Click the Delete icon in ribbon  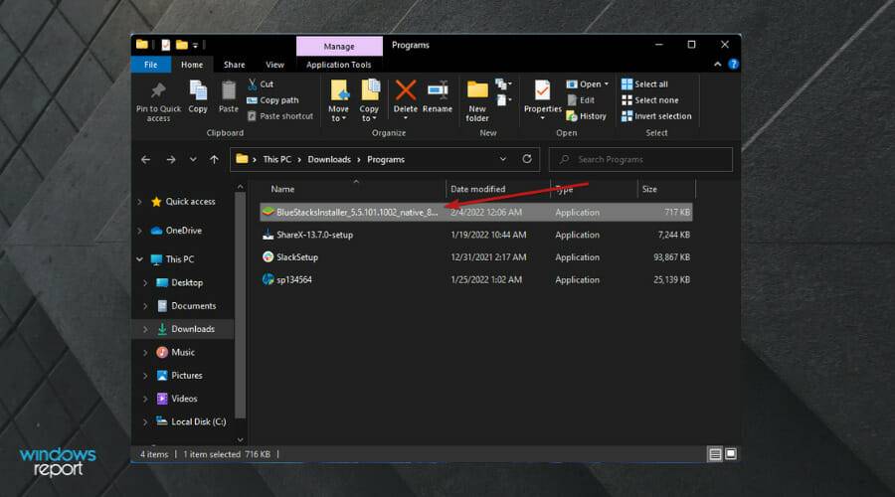(x=406, y=91)
